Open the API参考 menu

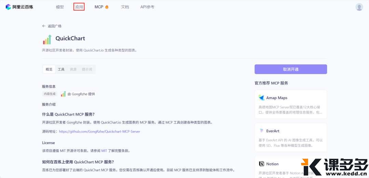point(147,7)
